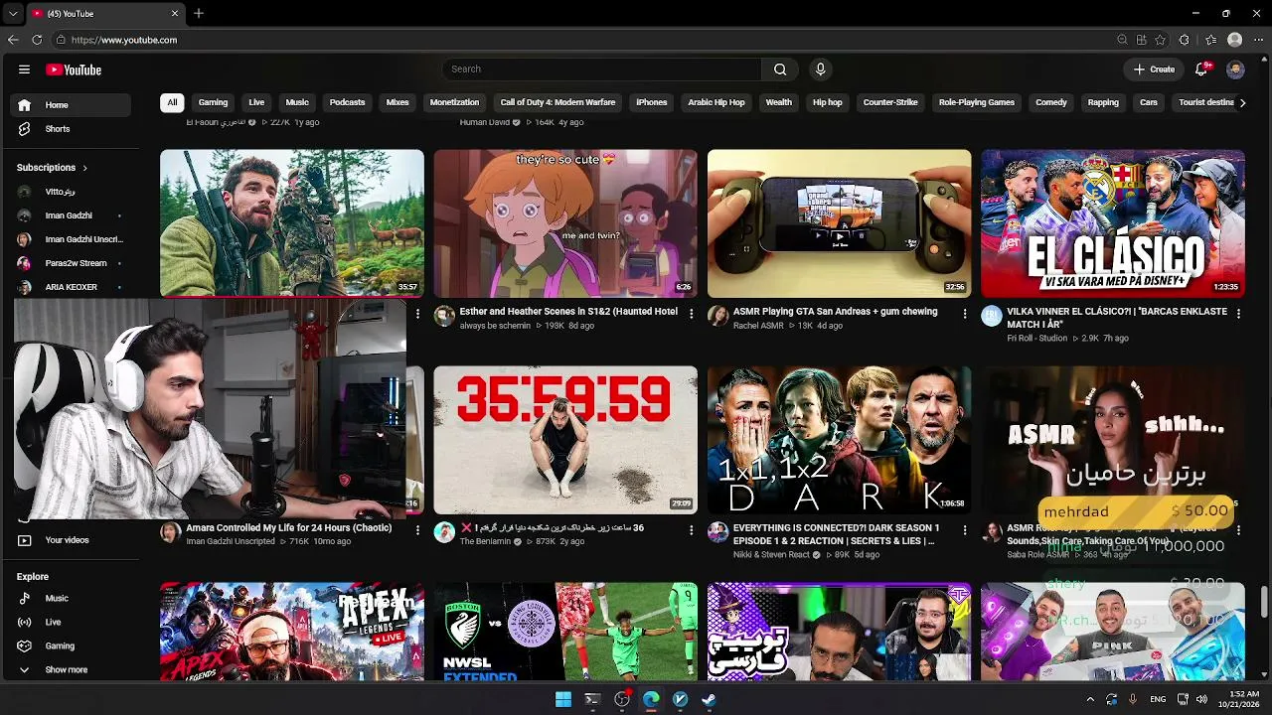Open options for VILKA VINNER EL CLÁSICO video
The height and width of the screenshot is (715, 1272).
coord(1238,314)
